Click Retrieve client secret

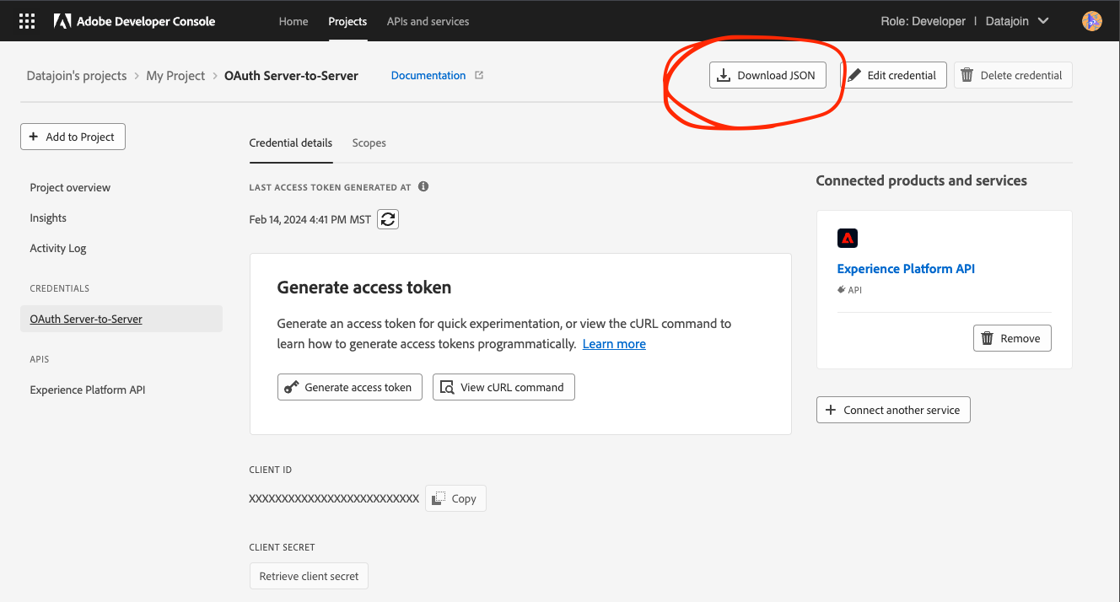[x=309, y=575]
